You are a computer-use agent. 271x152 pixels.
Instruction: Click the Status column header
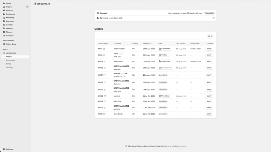pos(160,44)
